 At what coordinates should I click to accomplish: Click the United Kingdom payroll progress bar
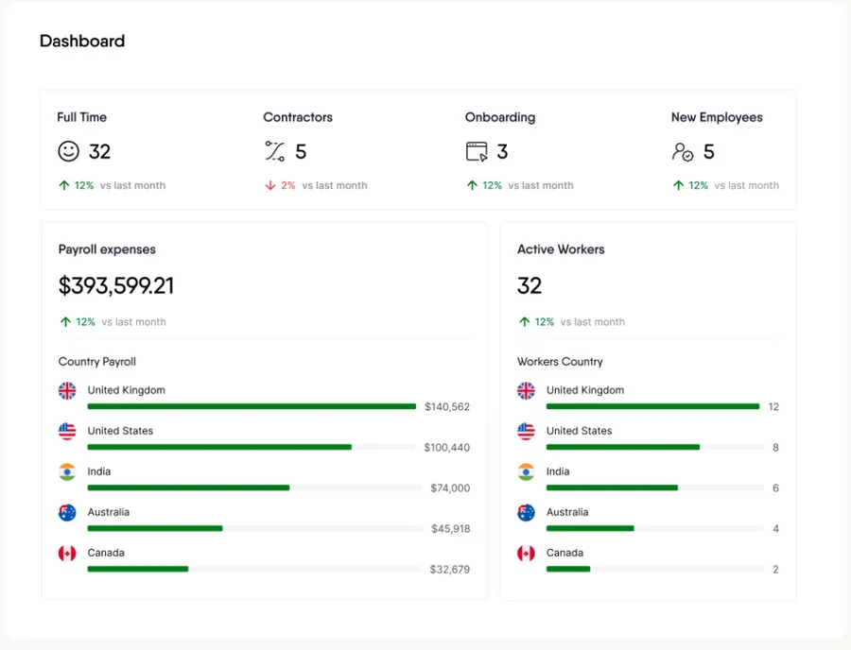252,406
